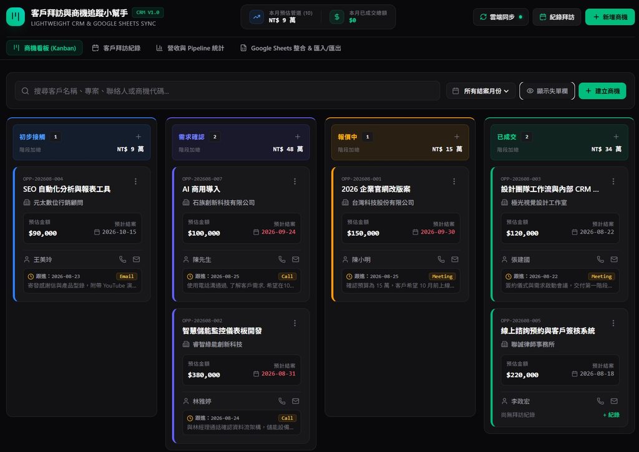Add card in 需求確認 column with plus
The image size is (639, 452).
coord(298,137)
